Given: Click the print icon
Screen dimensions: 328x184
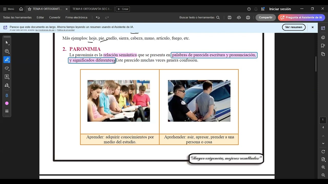Looking at the screenshot, I should (248, 17).
